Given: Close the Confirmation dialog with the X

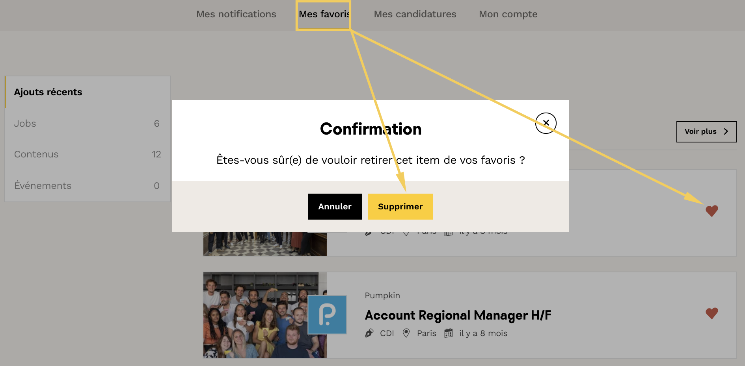Looking at the screenshot, I should [546, 123].
